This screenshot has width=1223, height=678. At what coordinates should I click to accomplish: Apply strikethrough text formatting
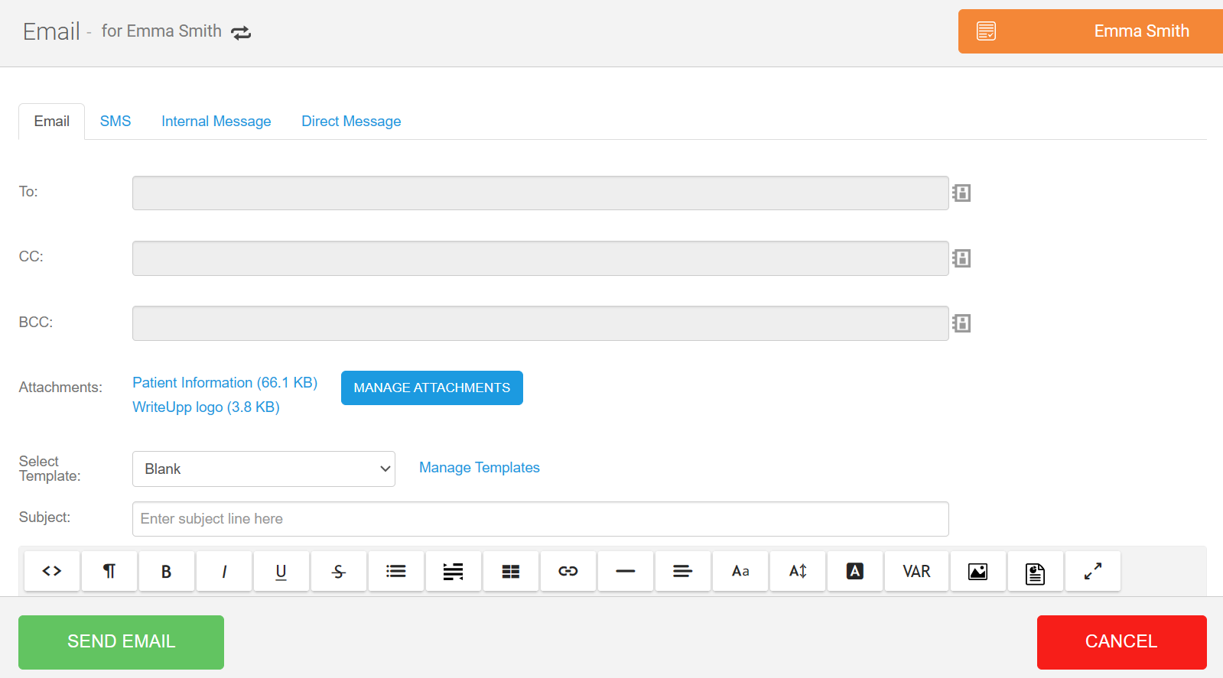click(x=339, y=571)
